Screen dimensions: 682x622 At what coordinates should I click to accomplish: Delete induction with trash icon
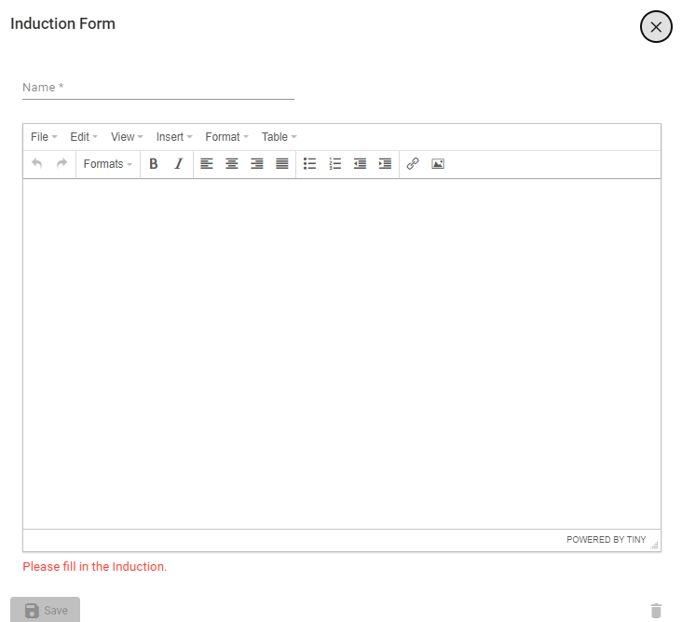656,611
